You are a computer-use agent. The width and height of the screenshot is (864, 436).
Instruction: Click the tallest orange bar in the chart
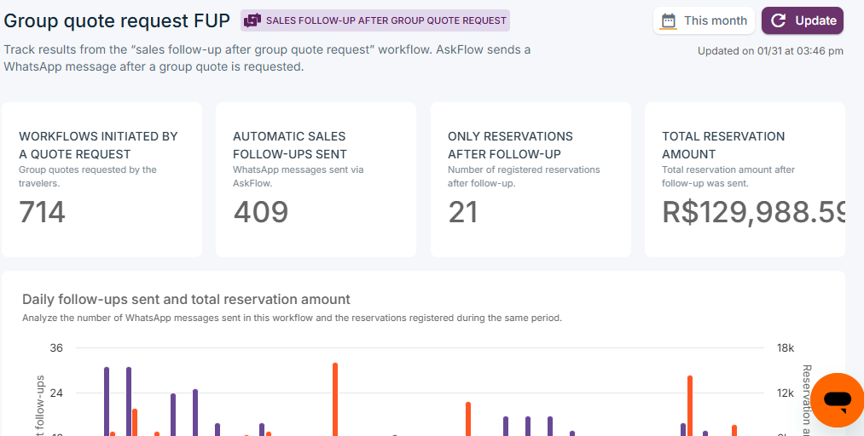point(335,399)
